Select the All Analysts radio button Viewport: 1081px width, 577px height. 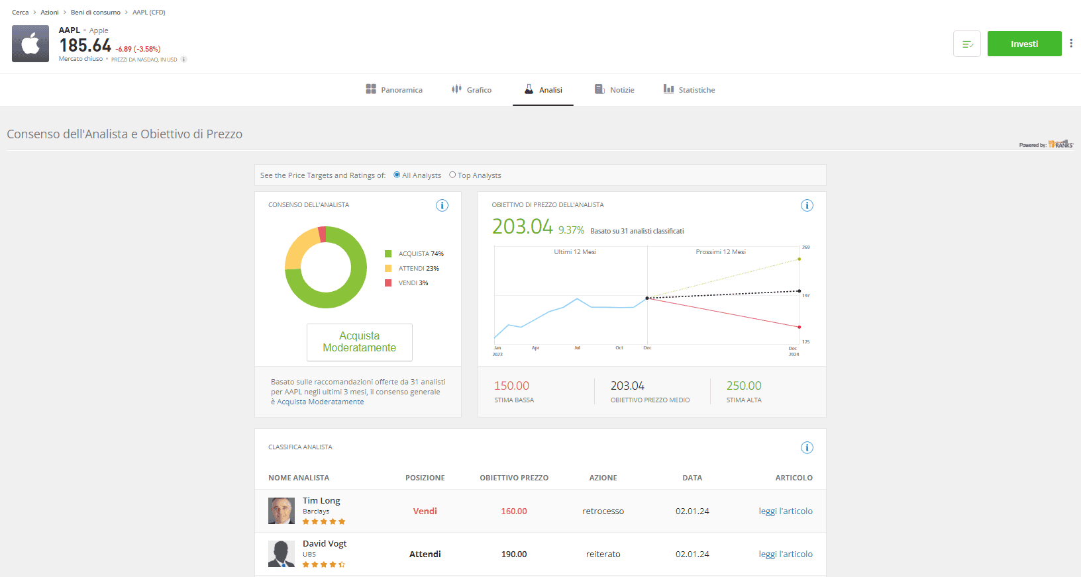pos(397,175)
